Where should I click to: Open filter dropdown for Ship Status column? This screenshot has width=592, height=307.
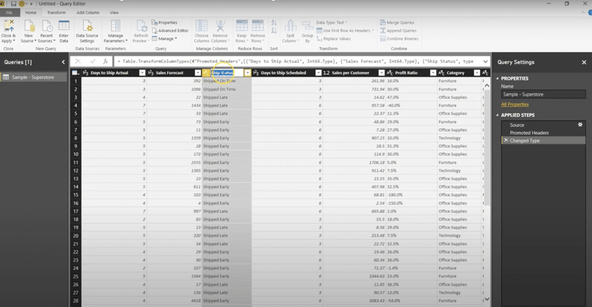click(x=248, y=73)
